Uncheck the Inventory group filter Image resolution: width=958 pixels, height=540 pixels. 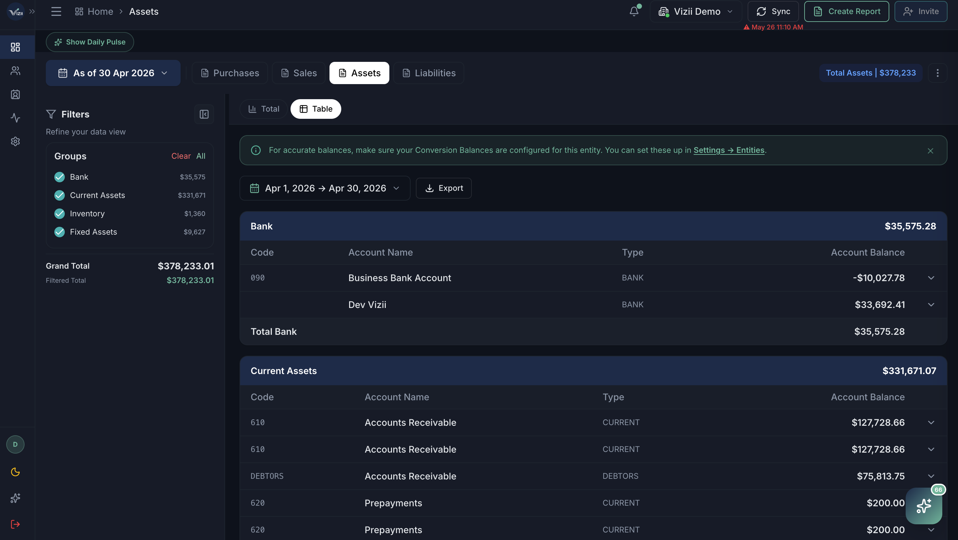click(x=60, y=213)
